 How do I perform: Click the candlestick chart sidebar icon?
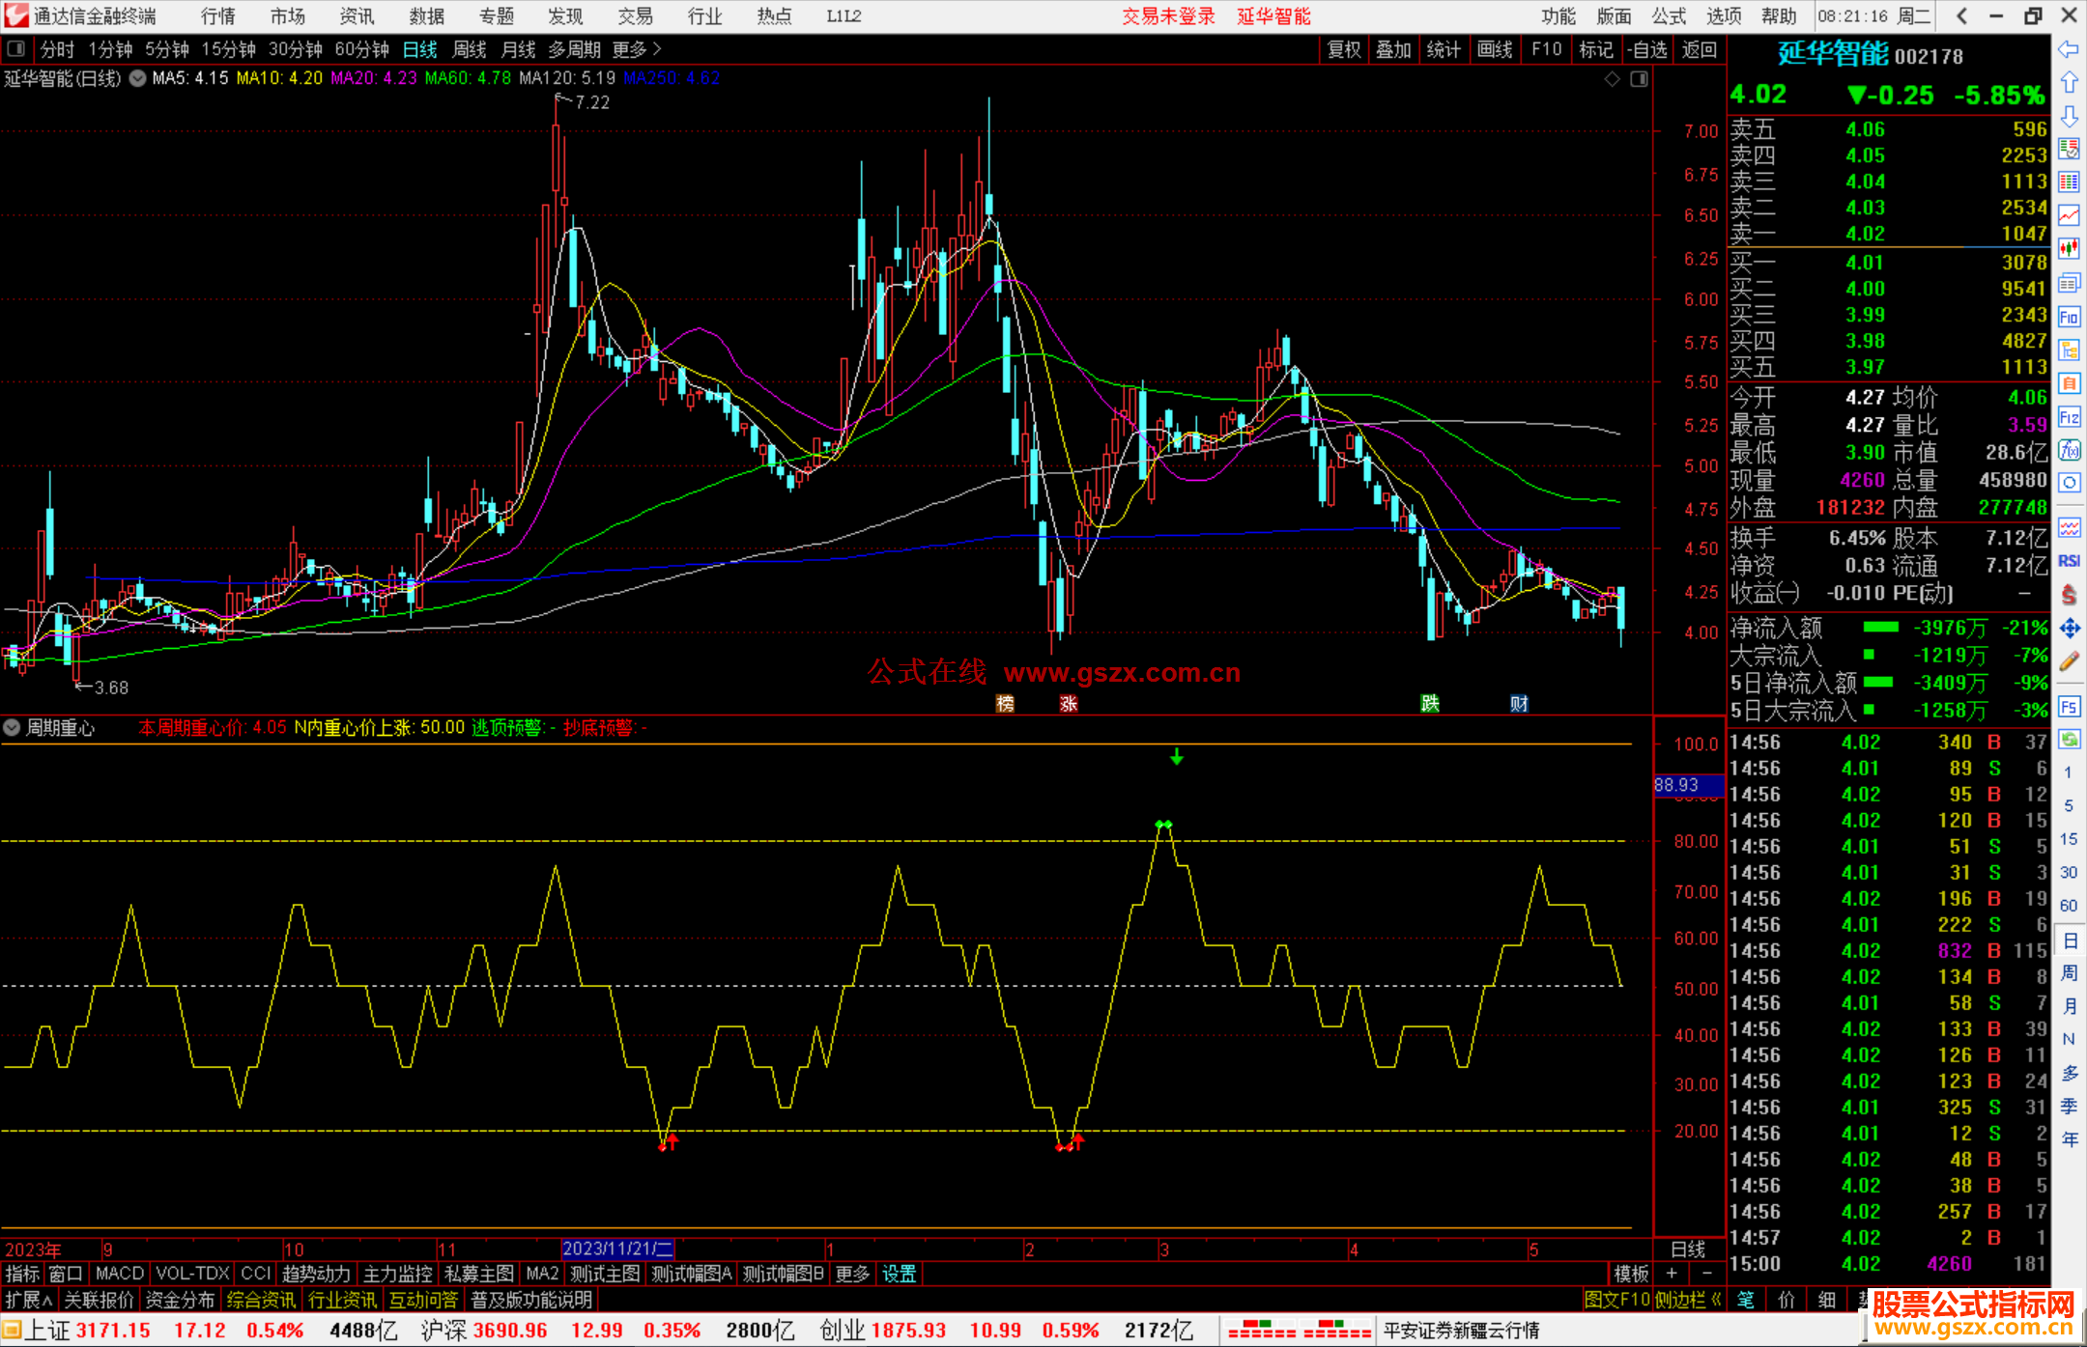[x=2069, y=249]
